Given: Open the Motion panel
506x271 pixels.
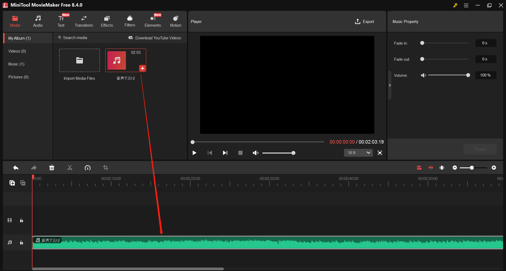Looking at the screenshot, I should 176,21.
